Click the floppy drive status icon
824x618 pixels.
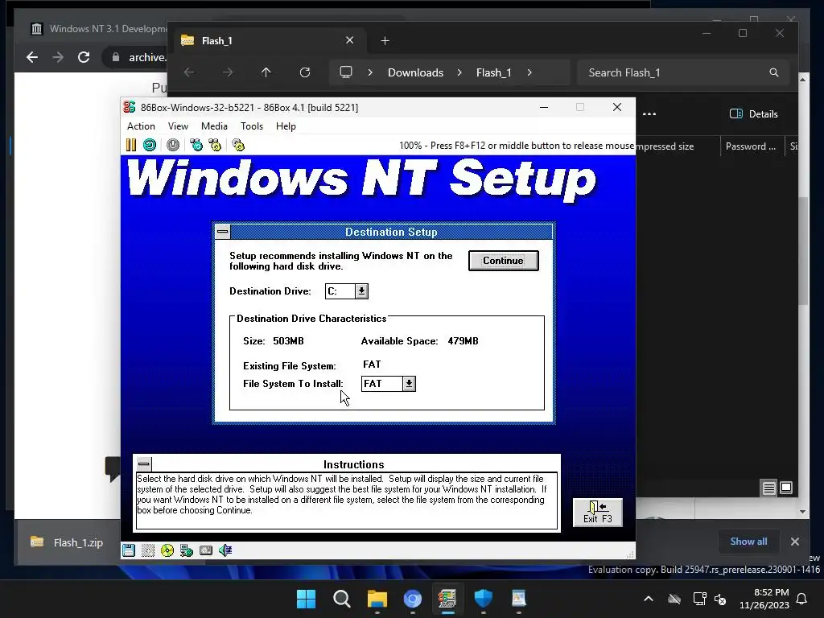coord(129,550)
